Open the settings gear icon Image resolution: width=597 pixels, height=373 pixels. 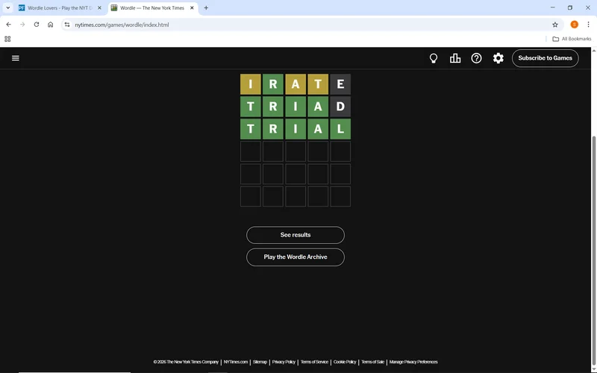[x=498, y=58]
